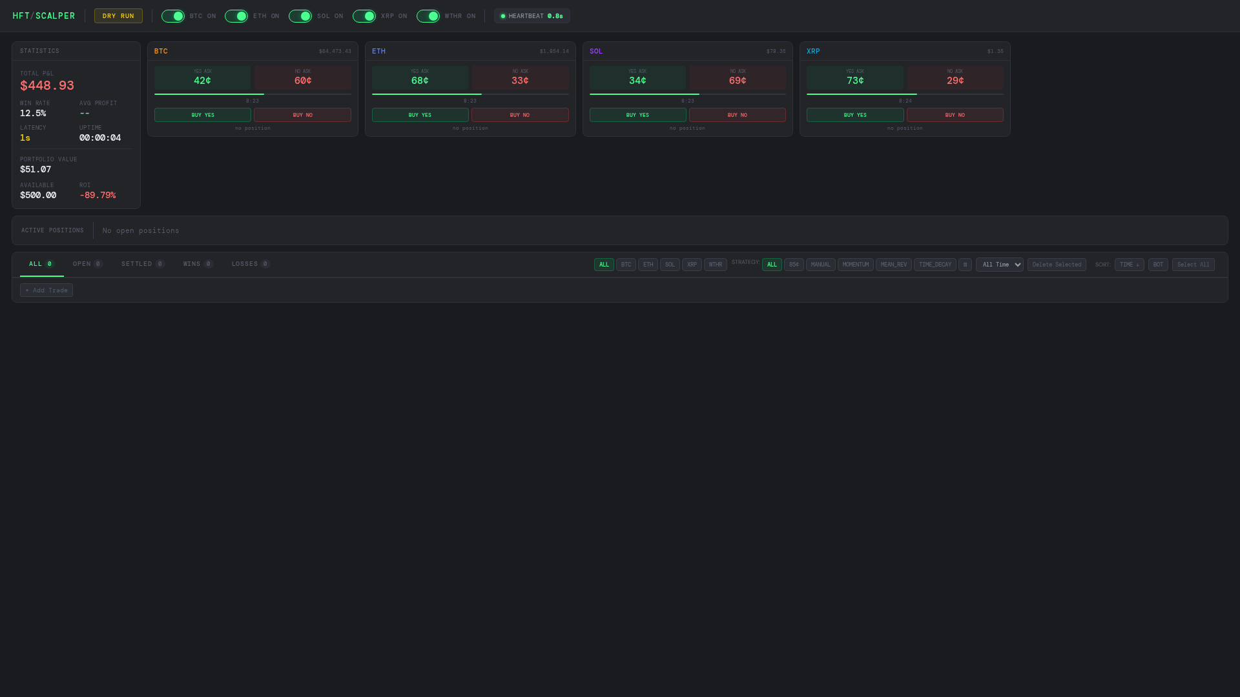Image resolution: width=1240 pixels, height=697 pixels.
Task: Click the BOT sort option
Action: click(1158, 265)
